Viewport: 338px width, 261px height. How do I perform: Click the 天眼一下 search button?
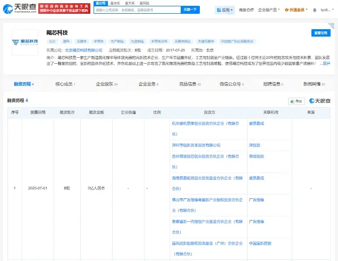(x=190, y=10)
